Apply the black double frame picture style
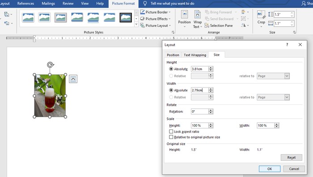The width and height of the screenshot is (313, 177). 126,17
